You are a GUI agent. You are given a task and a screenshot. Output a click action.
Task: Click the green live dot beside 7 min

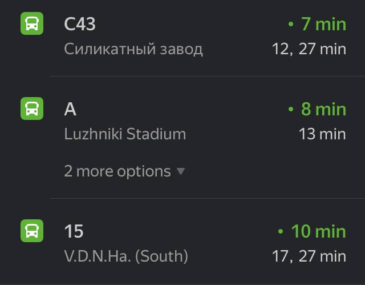pyautogui.click(x=291, y=24)
